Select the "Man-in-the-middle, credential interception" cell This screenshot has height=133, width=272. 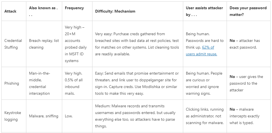click(x=39, y=83)
